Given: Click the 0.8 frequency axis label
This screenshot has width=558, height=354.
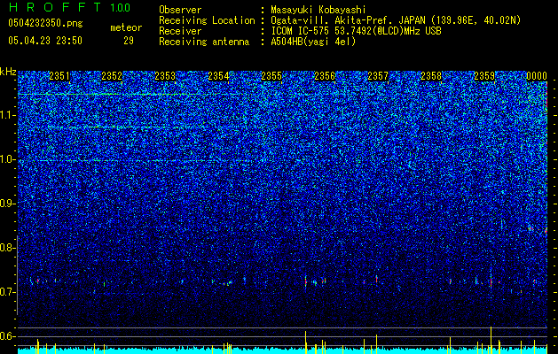Looking at the screenshot, I should point(8,248).
